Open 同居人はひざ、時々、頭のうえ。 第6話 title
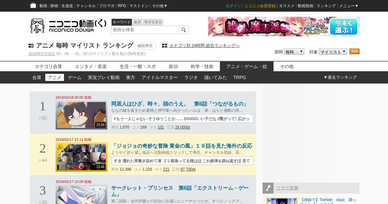 click(179, 104)
